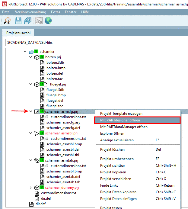This screenshot has height=209, width=188.
Task: Select bolzen.tac in the tree
Action: (55, 79)
